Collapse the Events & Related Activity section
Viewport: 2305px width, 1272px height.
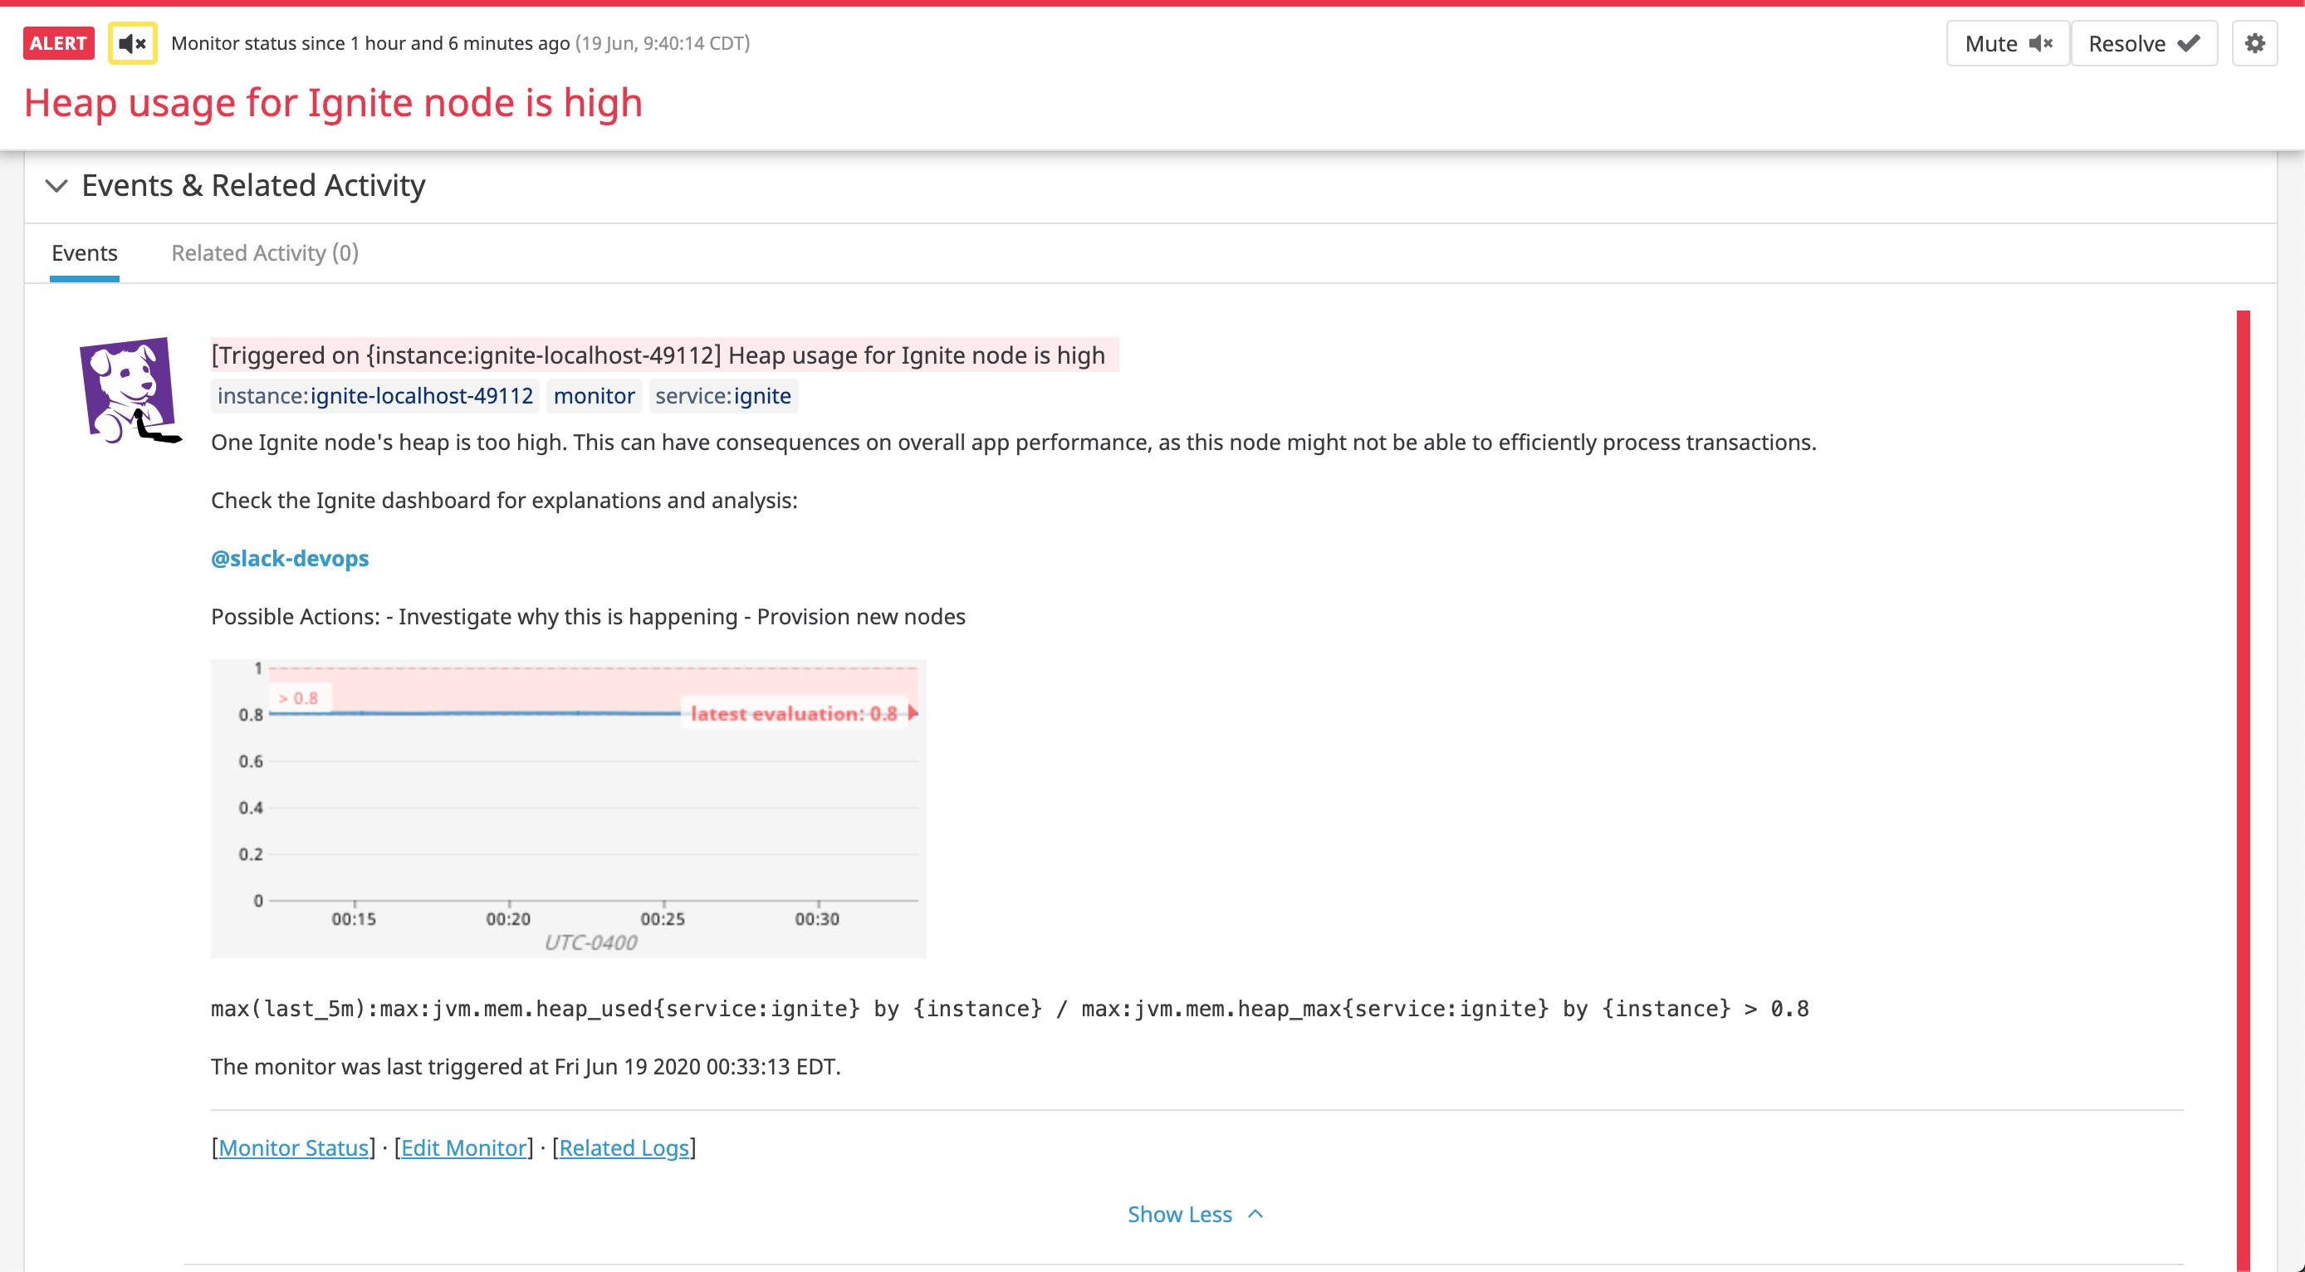tap(56, 186)
